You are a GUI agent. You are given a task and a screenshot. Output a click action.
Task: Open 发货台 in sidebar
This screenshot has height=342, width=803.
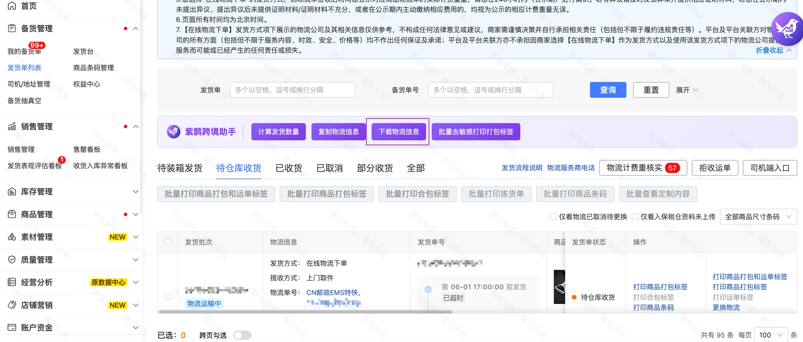83,51
